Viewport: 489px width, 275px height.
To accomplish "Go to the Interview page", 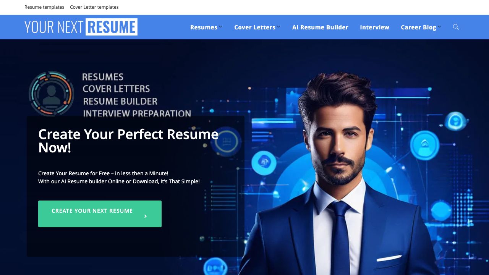I will [x=374, y=27].
